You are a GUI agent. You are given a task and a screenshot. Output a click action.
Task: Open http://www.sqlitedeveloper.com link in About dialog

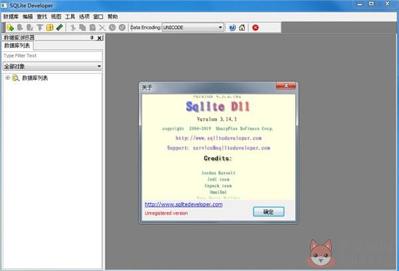(184, 205)
